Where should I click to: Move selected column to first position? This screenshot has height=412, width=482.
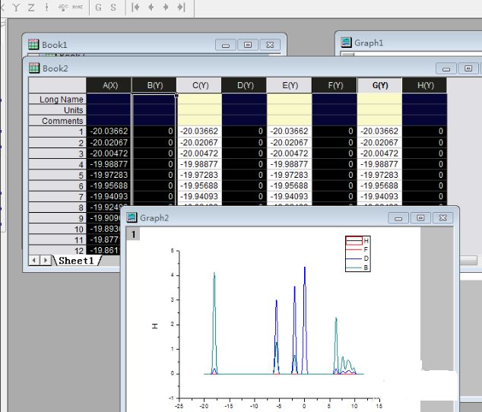coord(135,7)
